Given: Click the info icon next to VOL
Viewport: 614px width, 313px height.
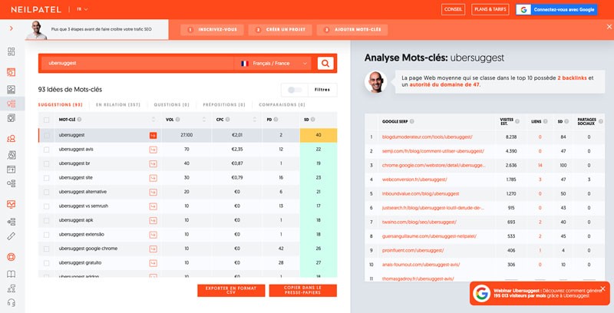Looking at the screenshot, I should click(178, 120).
